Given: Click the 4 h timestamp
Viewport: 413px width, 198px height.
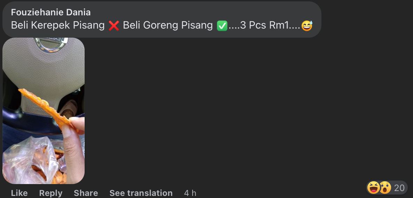Looking at the screenshot, I should point(190,193).
